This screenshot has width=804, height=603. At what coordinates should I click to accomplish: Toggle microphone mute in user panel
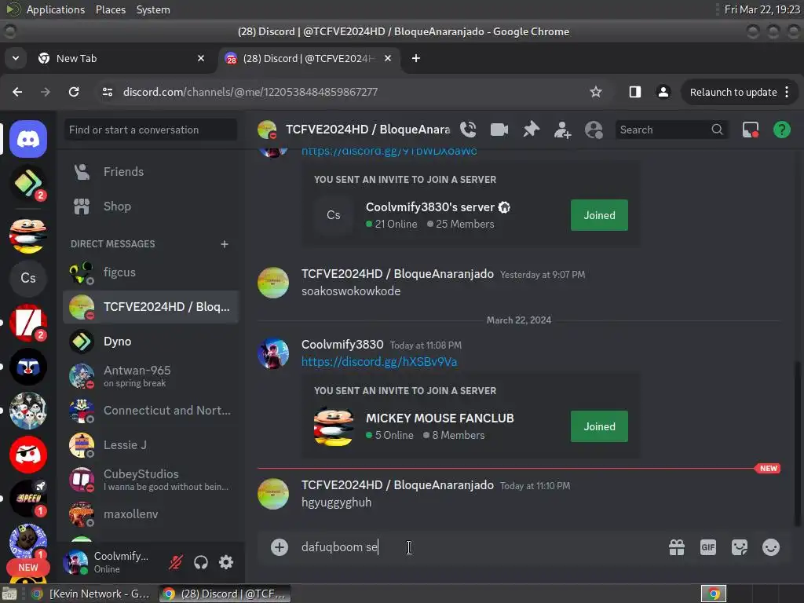pos(175,562)
